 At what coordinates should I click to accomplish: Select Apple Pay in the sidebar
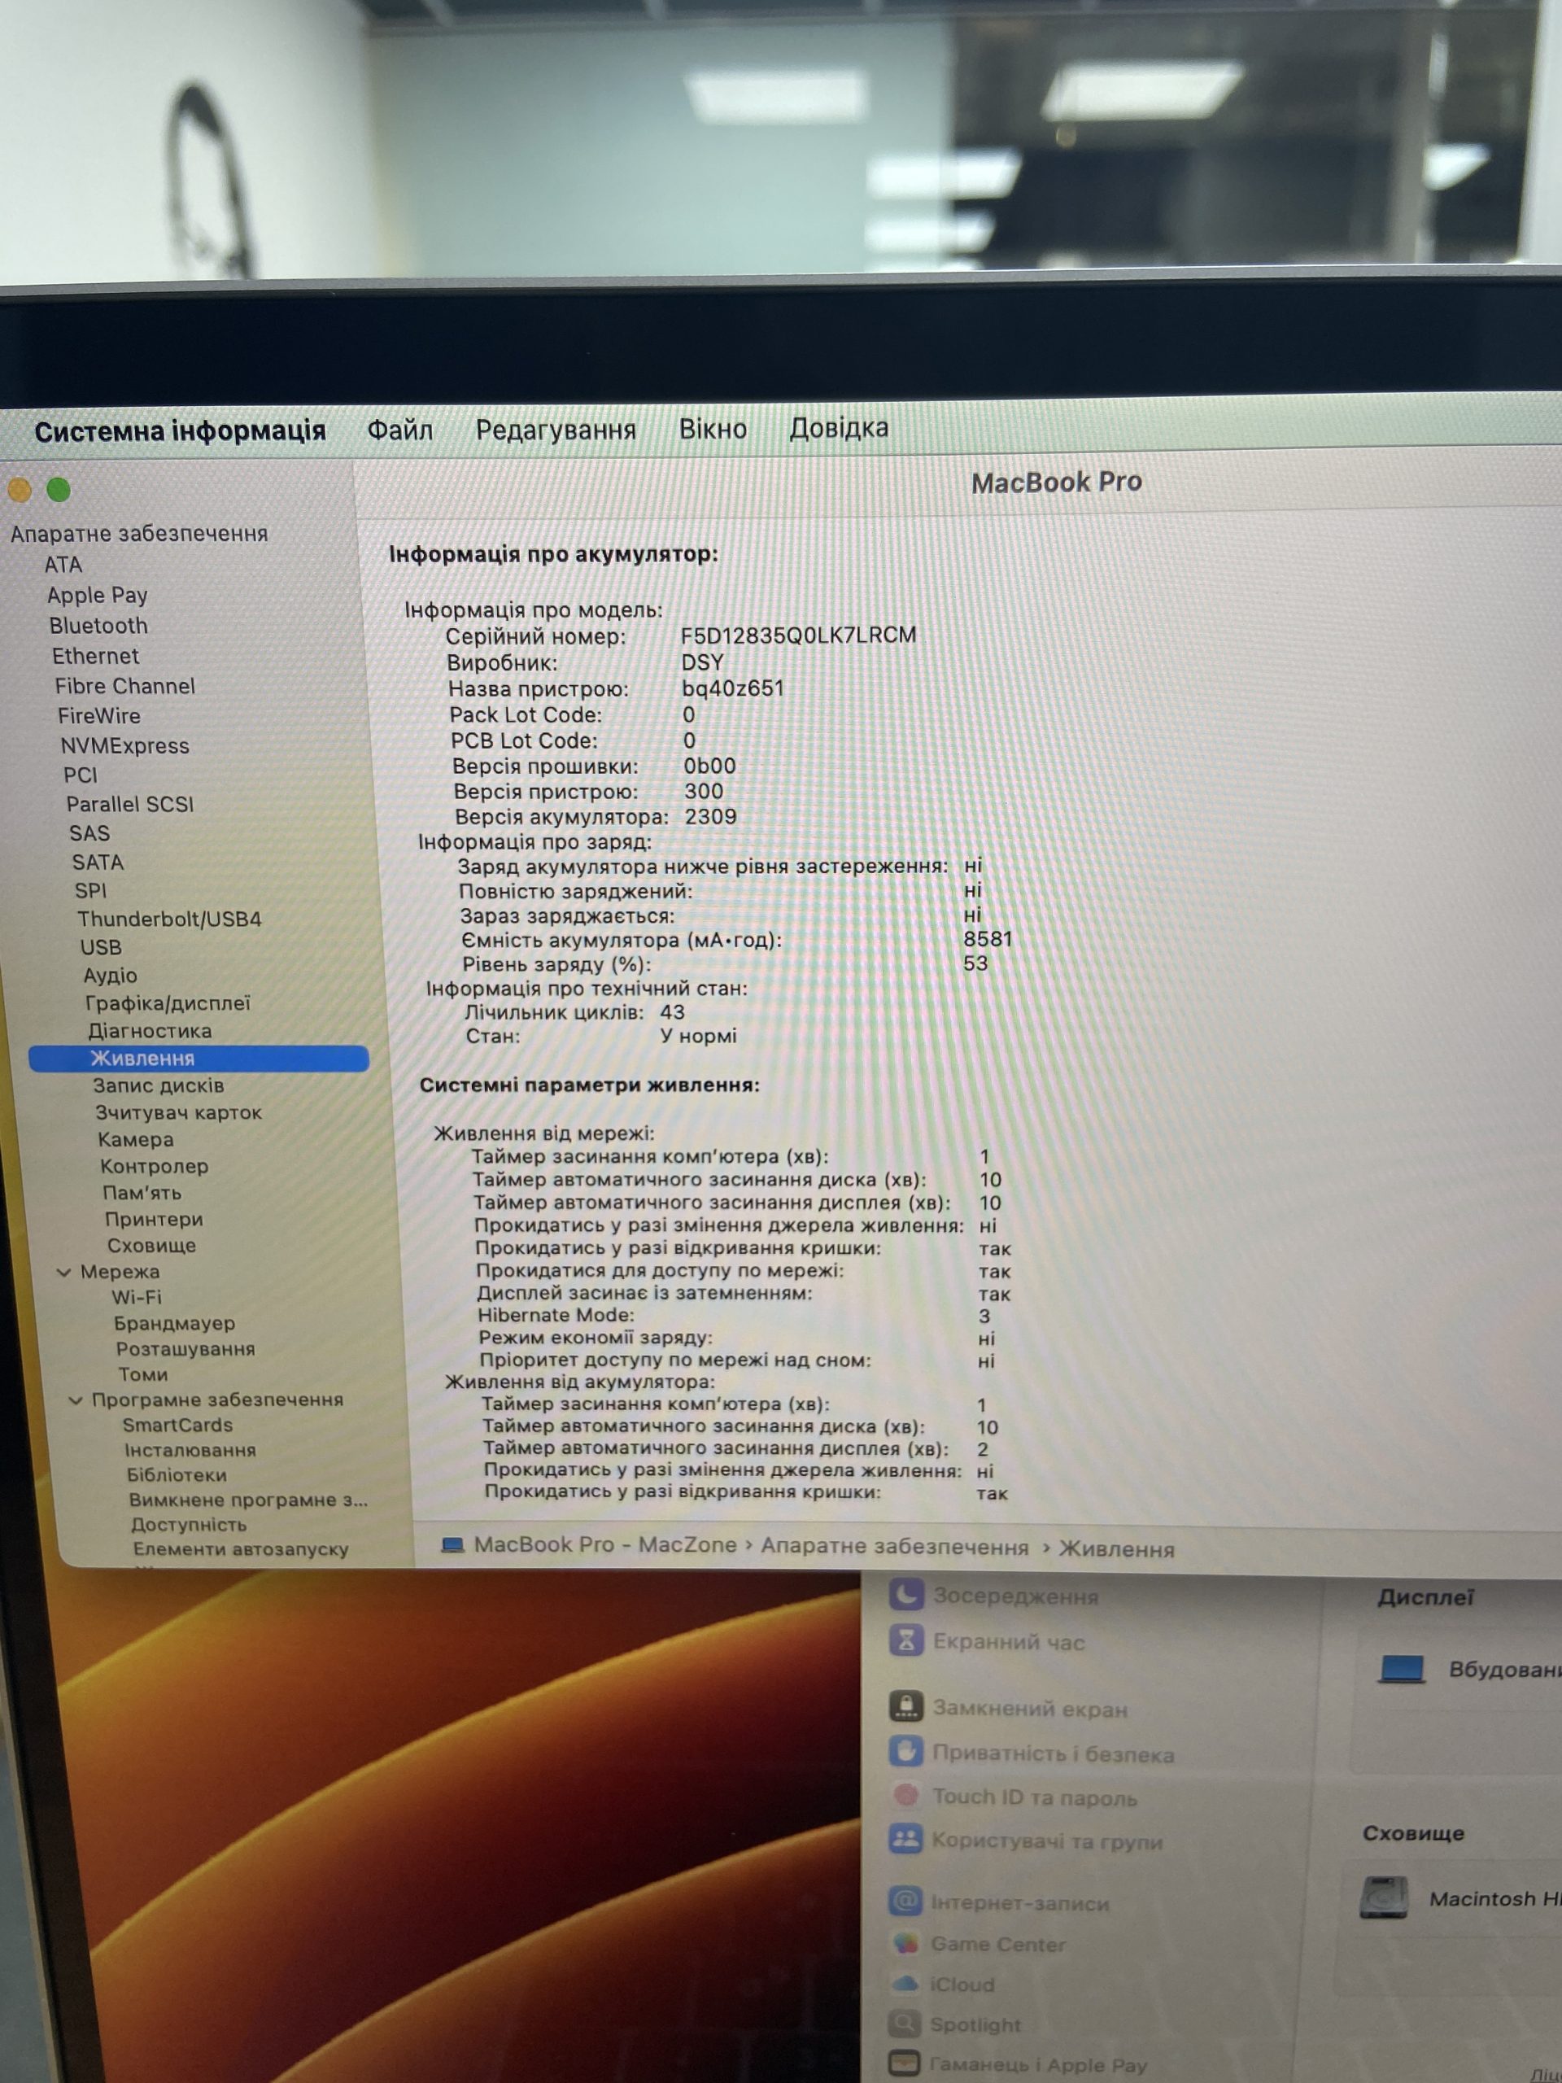click(97, 595)
